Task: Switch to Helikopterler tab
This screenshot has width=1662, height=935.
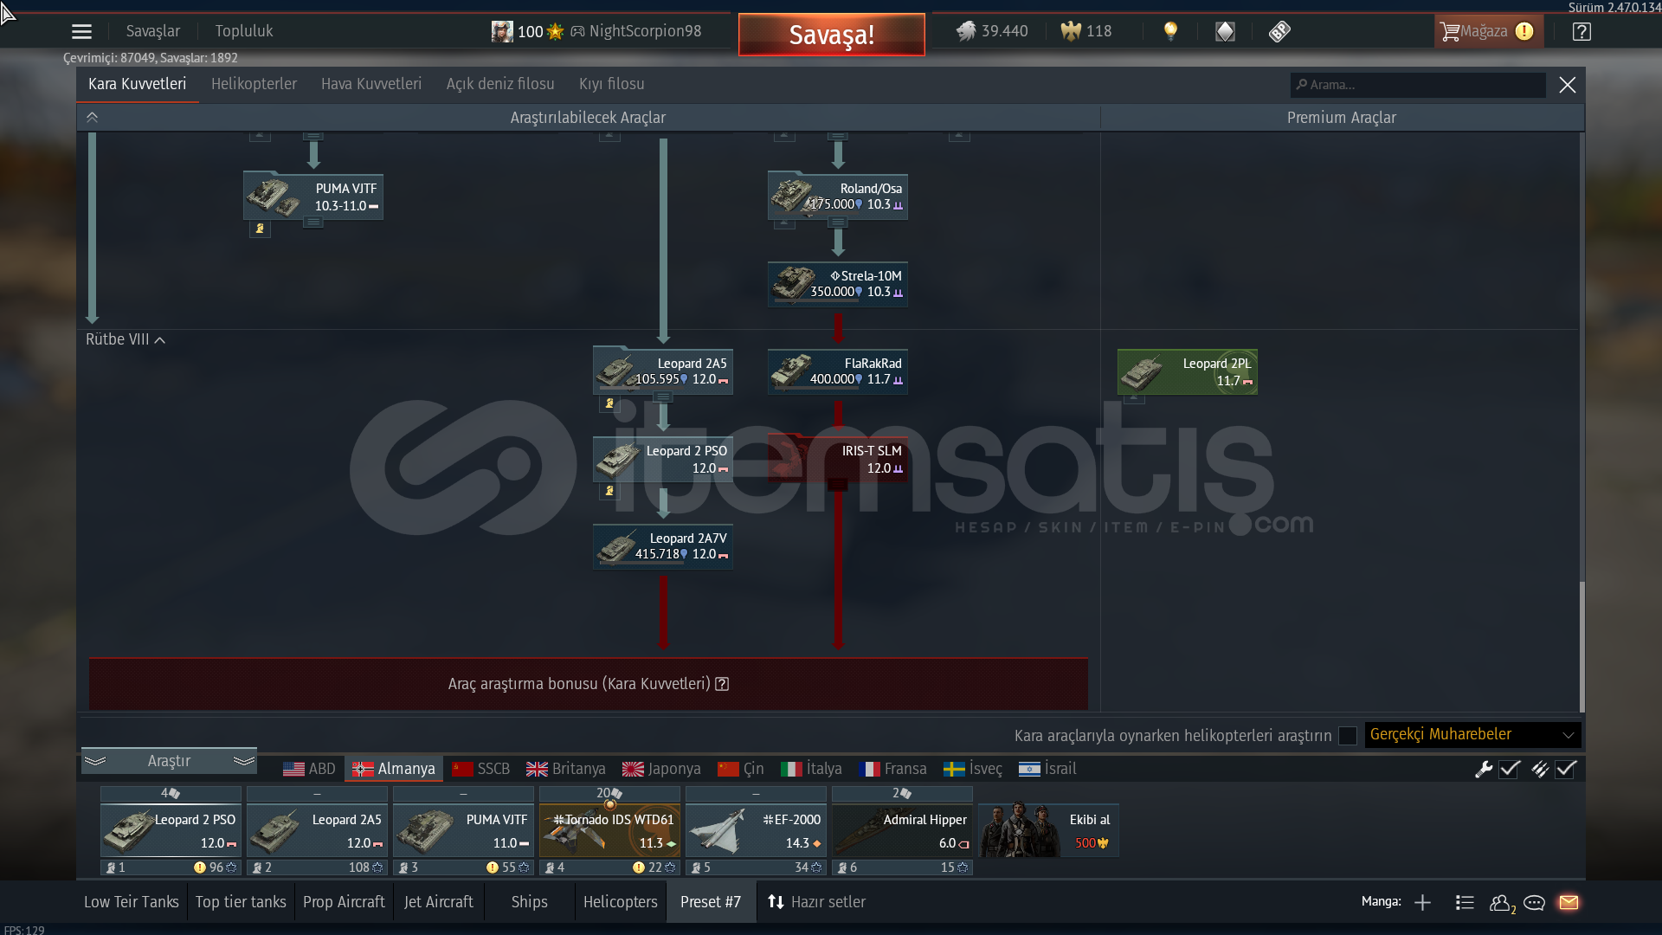Action: coord(254,84)
